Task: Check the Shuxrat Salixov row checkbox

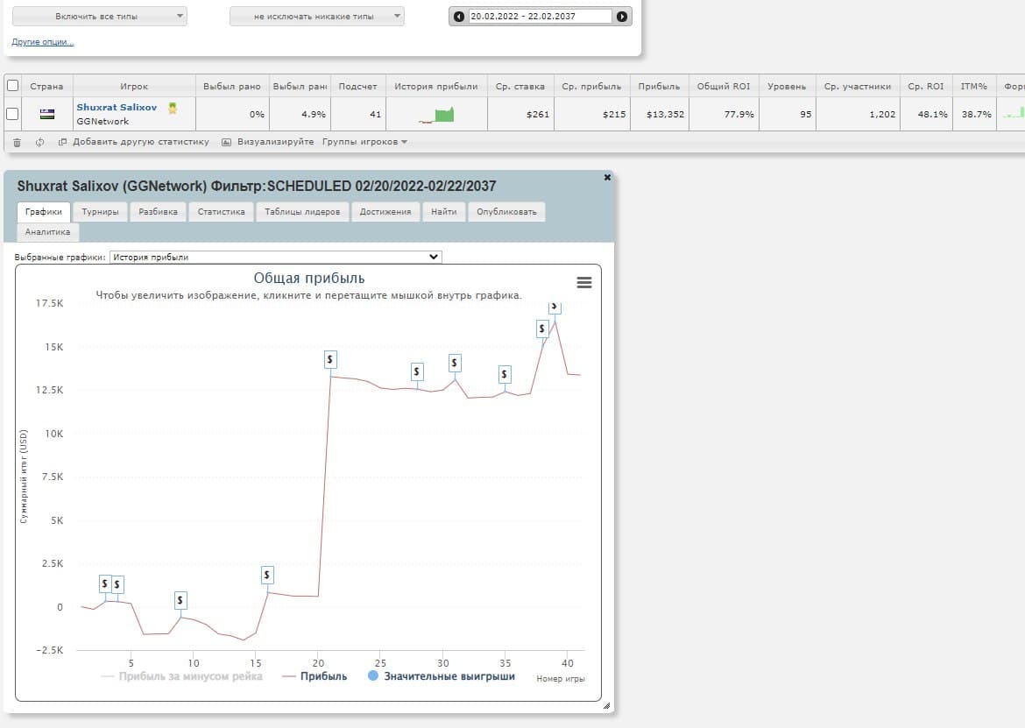Action: tap(12, 114)
